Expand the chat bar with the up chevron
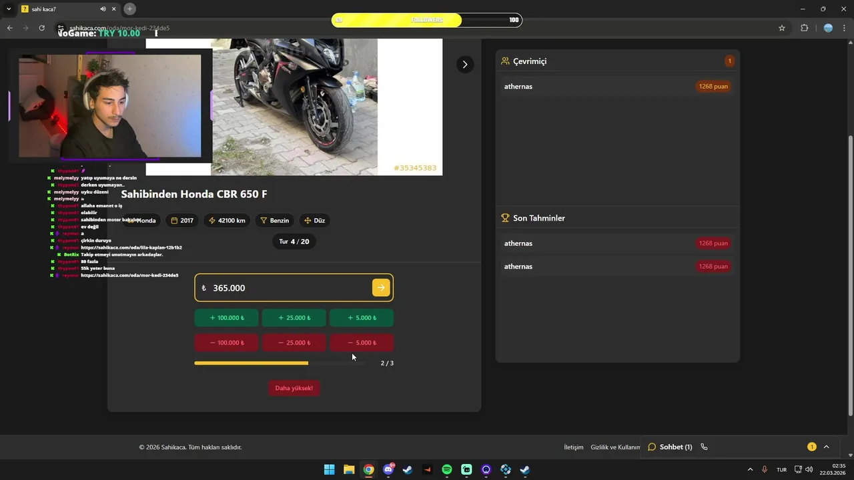854x480 pixels. (826, 447)
